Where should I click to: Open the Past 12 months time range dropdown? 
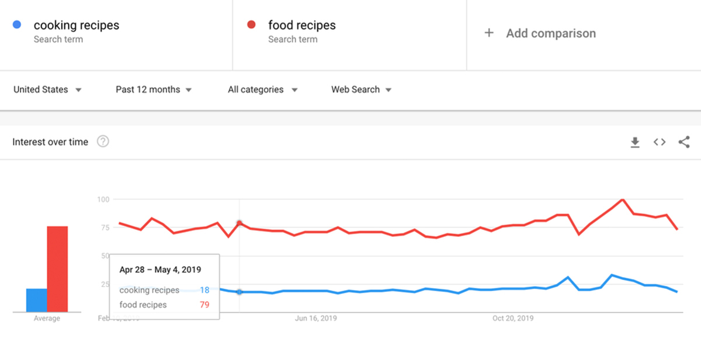point(153,89)
